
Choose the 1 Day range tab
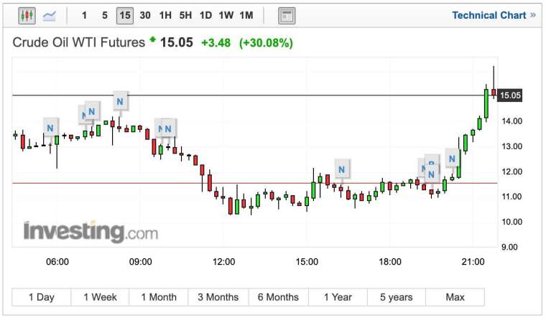(x=42, y=297)
